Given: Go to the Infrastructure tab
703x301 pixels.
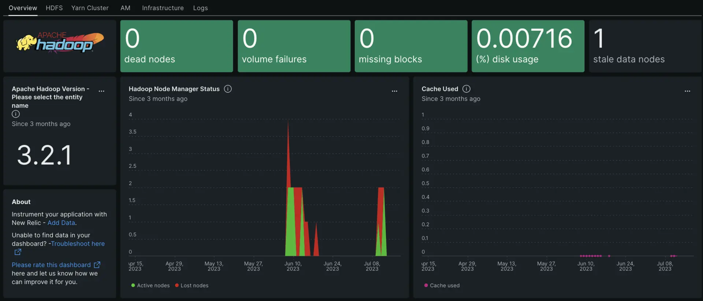Looking at the screenshot, I should 163,8.
